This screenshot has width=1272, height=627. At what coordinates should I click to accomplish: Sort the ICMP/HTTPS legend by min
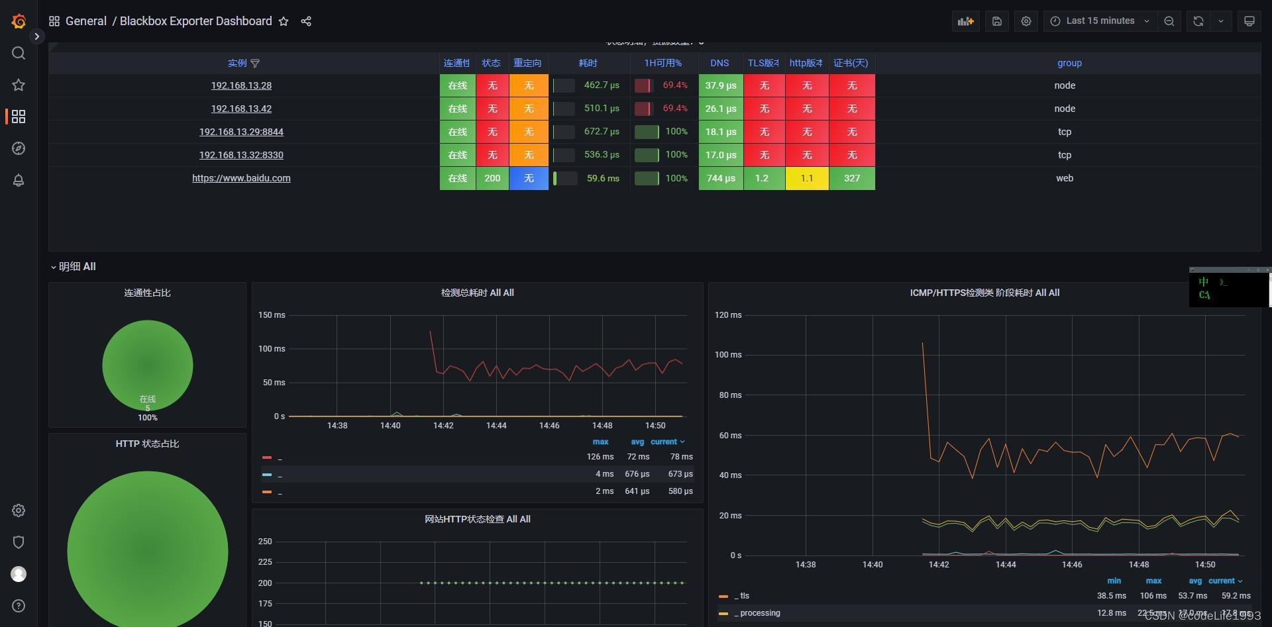[x=1114, y=581]
